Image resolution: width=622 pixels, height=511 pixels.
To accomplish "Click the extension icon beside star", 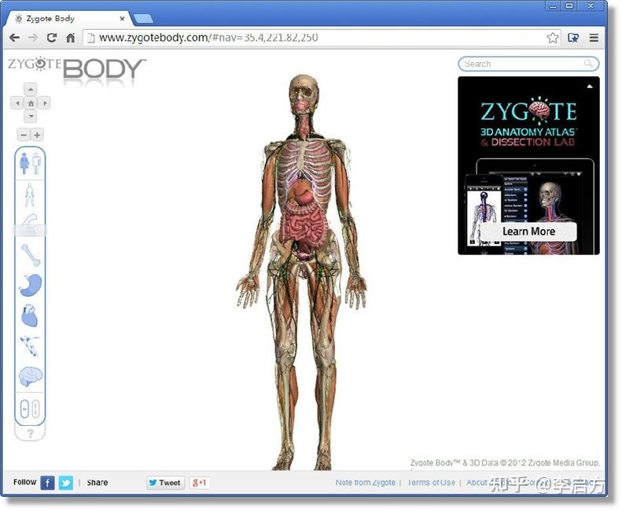I will [x=573, y=38].
